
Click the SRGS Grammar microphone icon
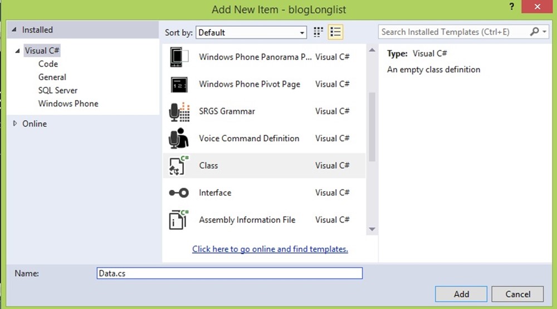point(179,112)
